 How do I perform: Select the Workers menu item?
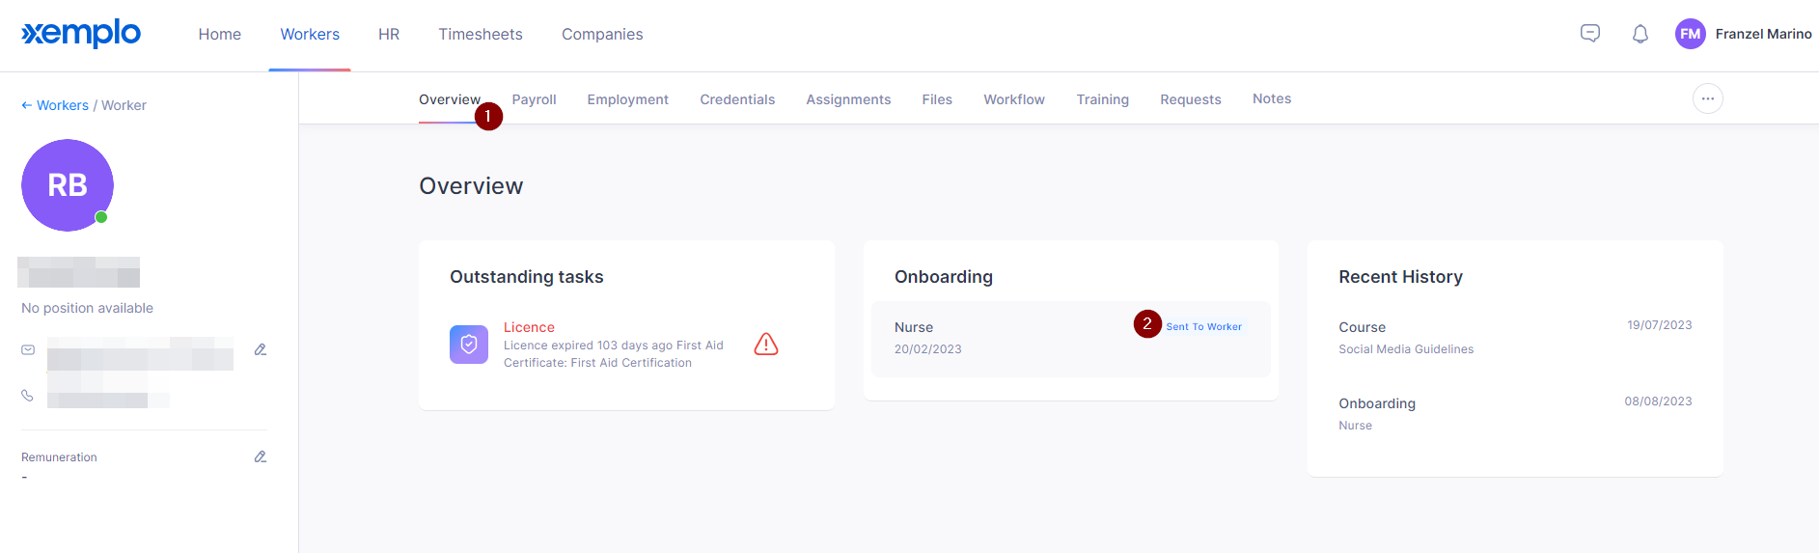[x=310, y=34]
